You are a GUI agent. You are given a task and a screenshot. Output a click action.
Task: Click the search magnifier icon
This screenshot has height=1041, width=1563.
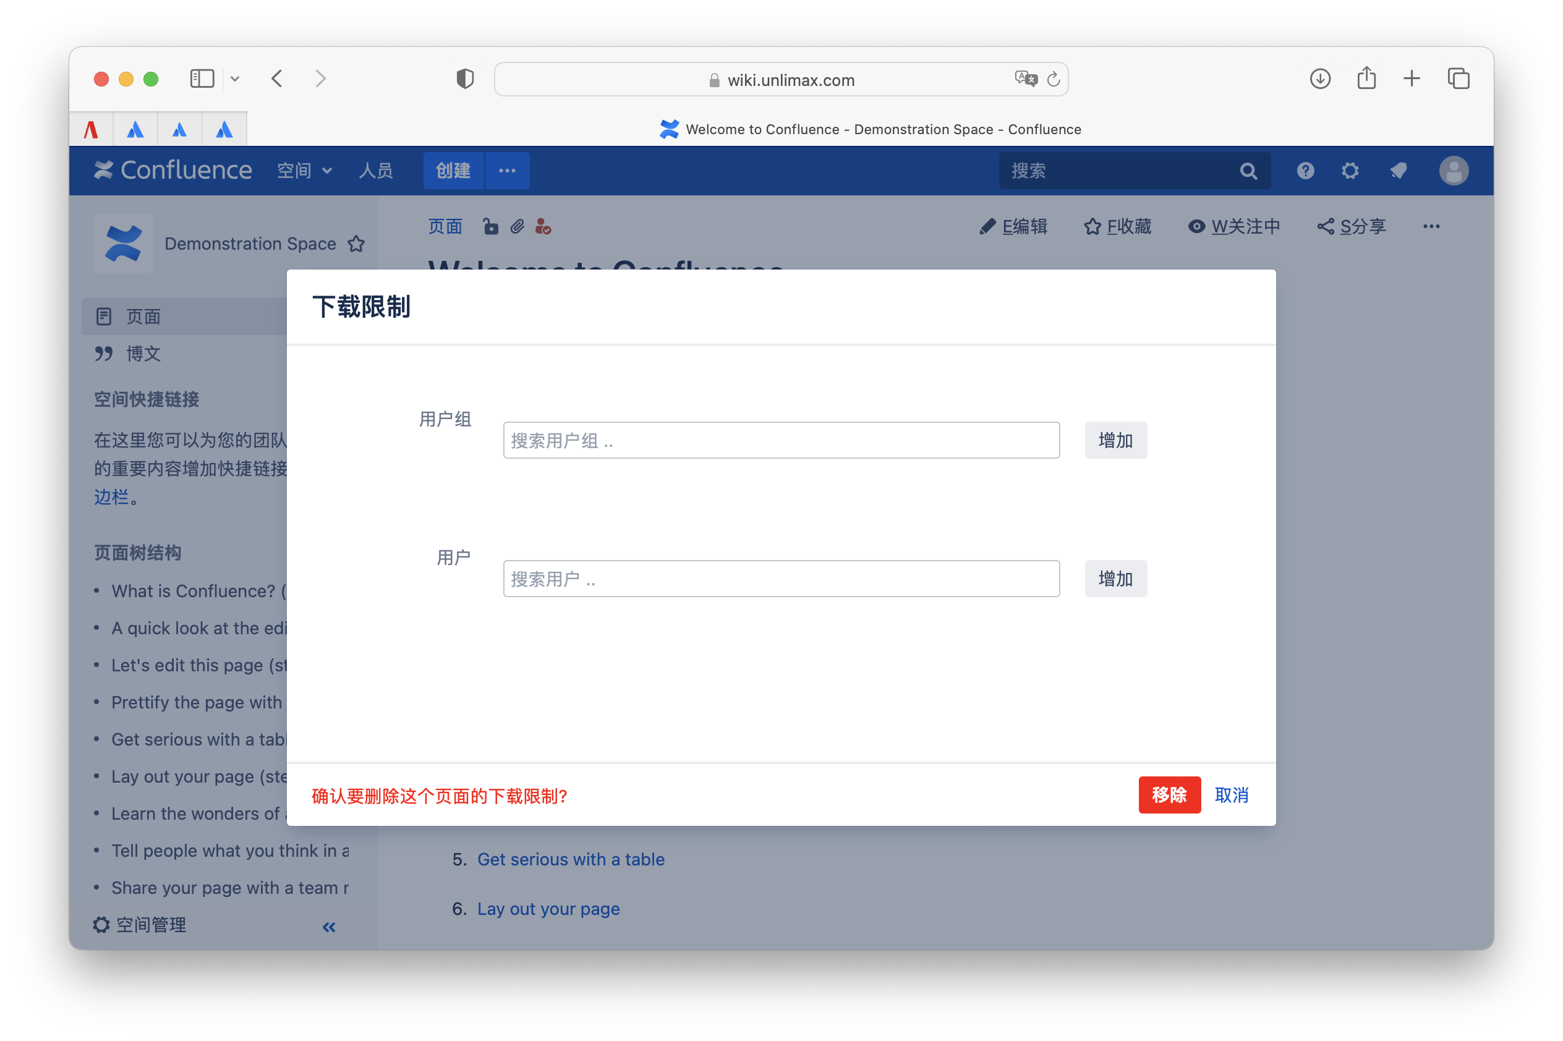coord(1248,171)
